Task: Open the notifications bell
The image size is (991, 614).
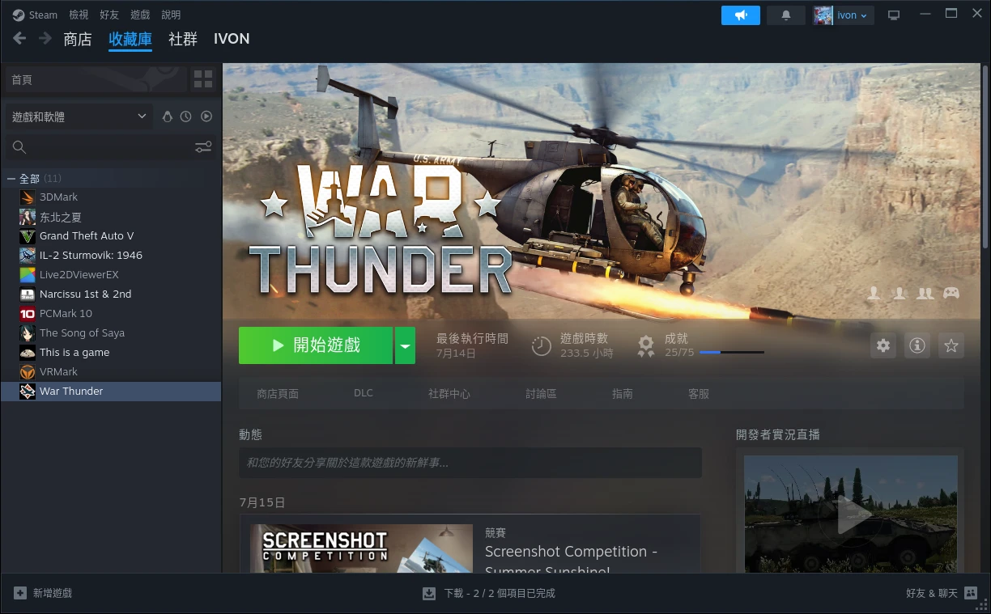Action: point(785,15)
